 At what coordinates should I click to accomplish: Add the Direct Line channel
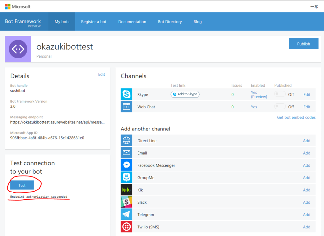[306, 141]
